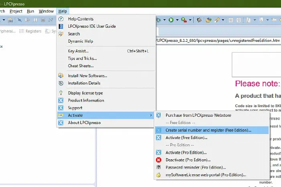
Task: Select Create serial number and register (Free Edition)
Action: (208, 130)
